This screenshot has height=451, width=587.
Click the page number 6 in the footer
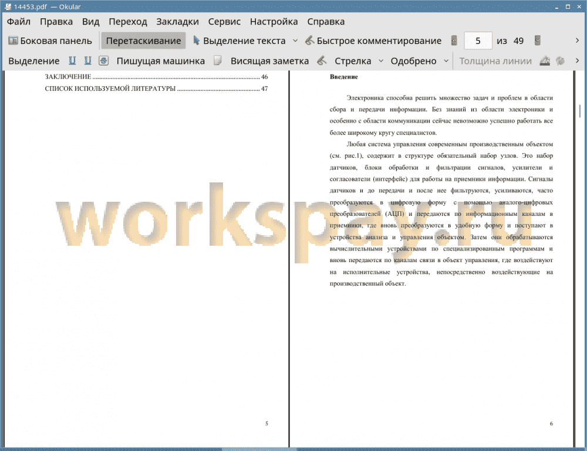[551, 423]
